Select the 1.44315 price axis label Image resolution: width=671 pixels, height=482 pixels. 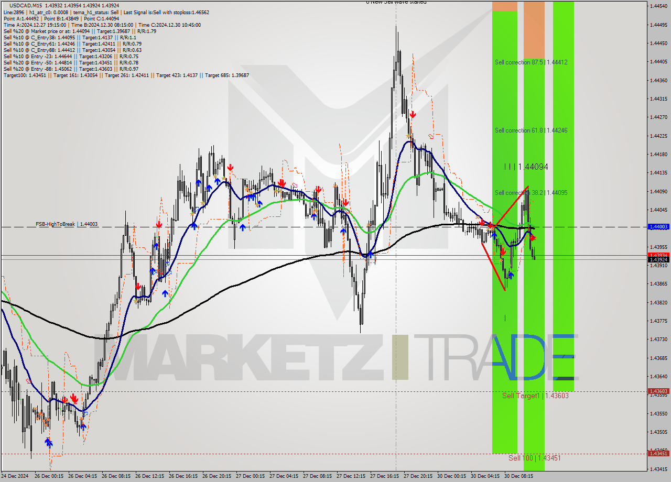tap(658, 98)
